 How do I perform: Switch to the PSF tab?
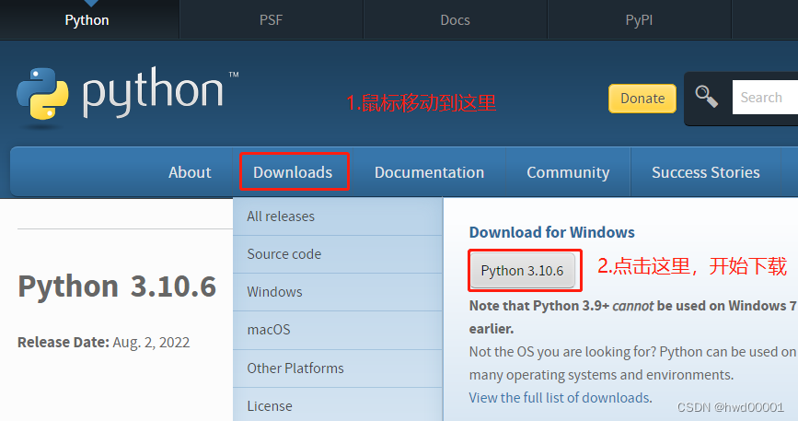point(271,20)
